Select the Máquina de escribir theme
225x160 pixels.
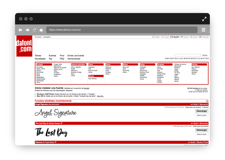pos(60,68)
